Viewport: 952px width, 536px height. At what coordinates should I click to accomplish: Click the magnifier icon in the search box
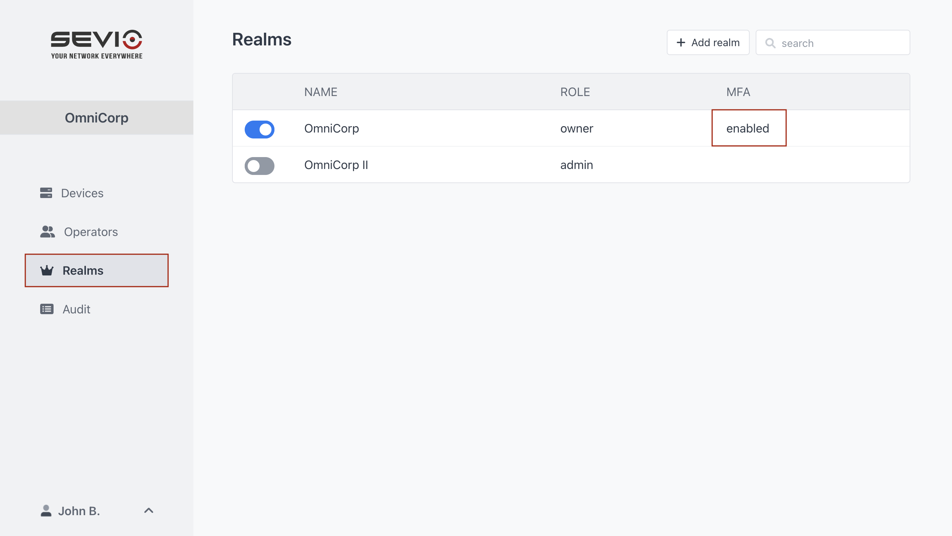click(770, 43)
